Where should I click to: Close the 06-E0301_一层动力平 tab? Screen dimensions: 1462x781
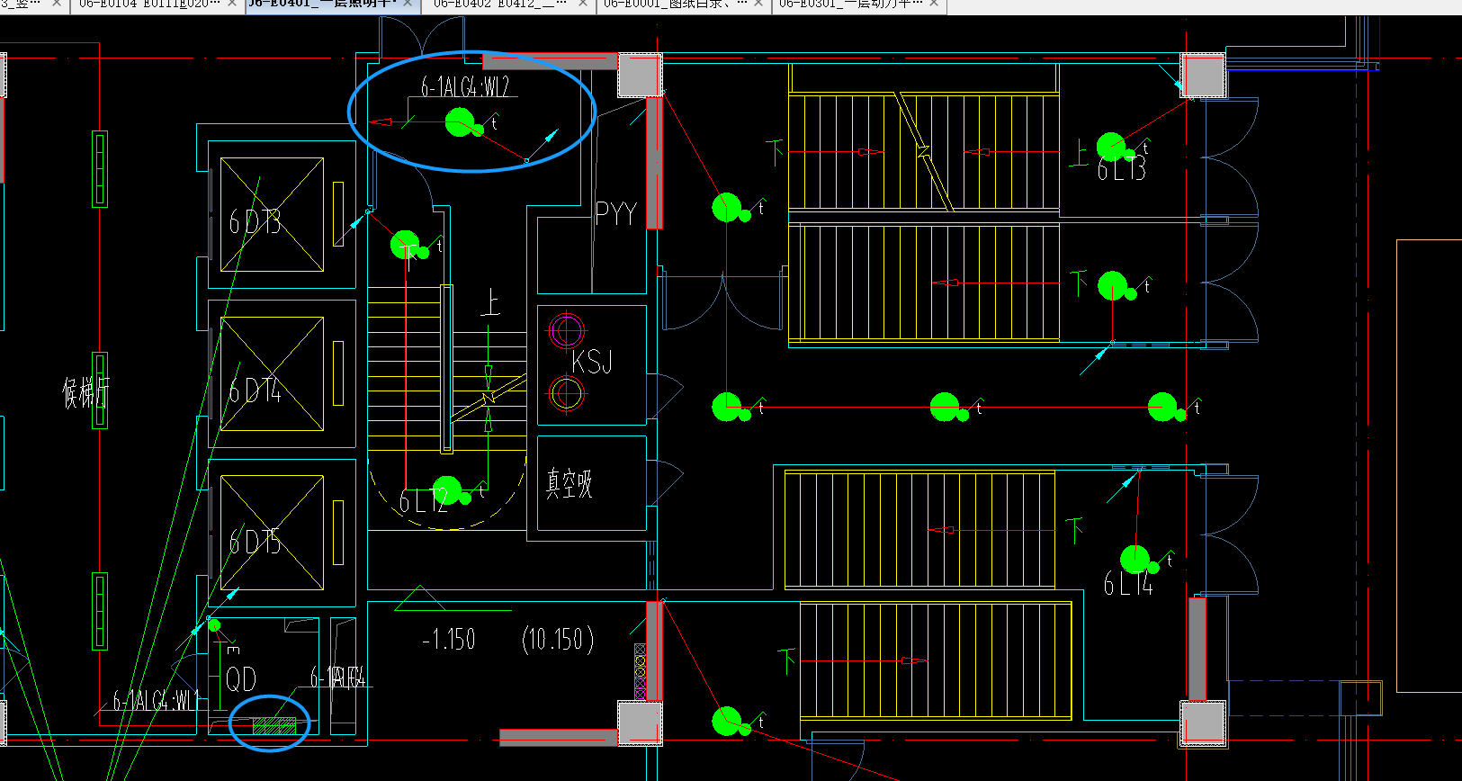[x=934, y=4]
